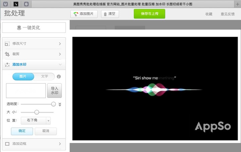This screenshot has height=152, width=241.
Task: Click the 添加边框 section label
Action: [19, 144]
